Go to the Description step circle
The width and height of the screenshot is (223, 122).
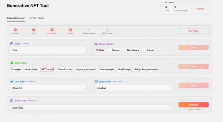[52, 30]
